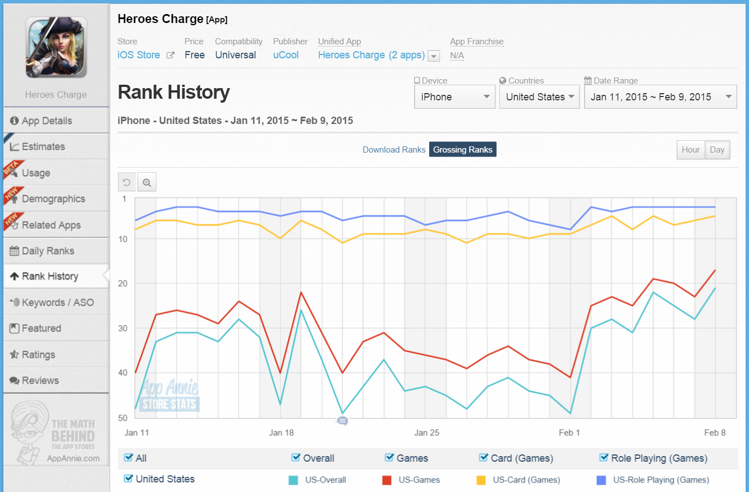Click the chart zoom-in magnifier icon
749x492 pixels.
click(x=147, y=182)
